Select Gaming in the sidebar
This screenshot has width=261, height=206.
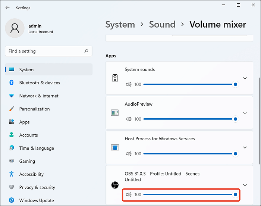point(27,161)
